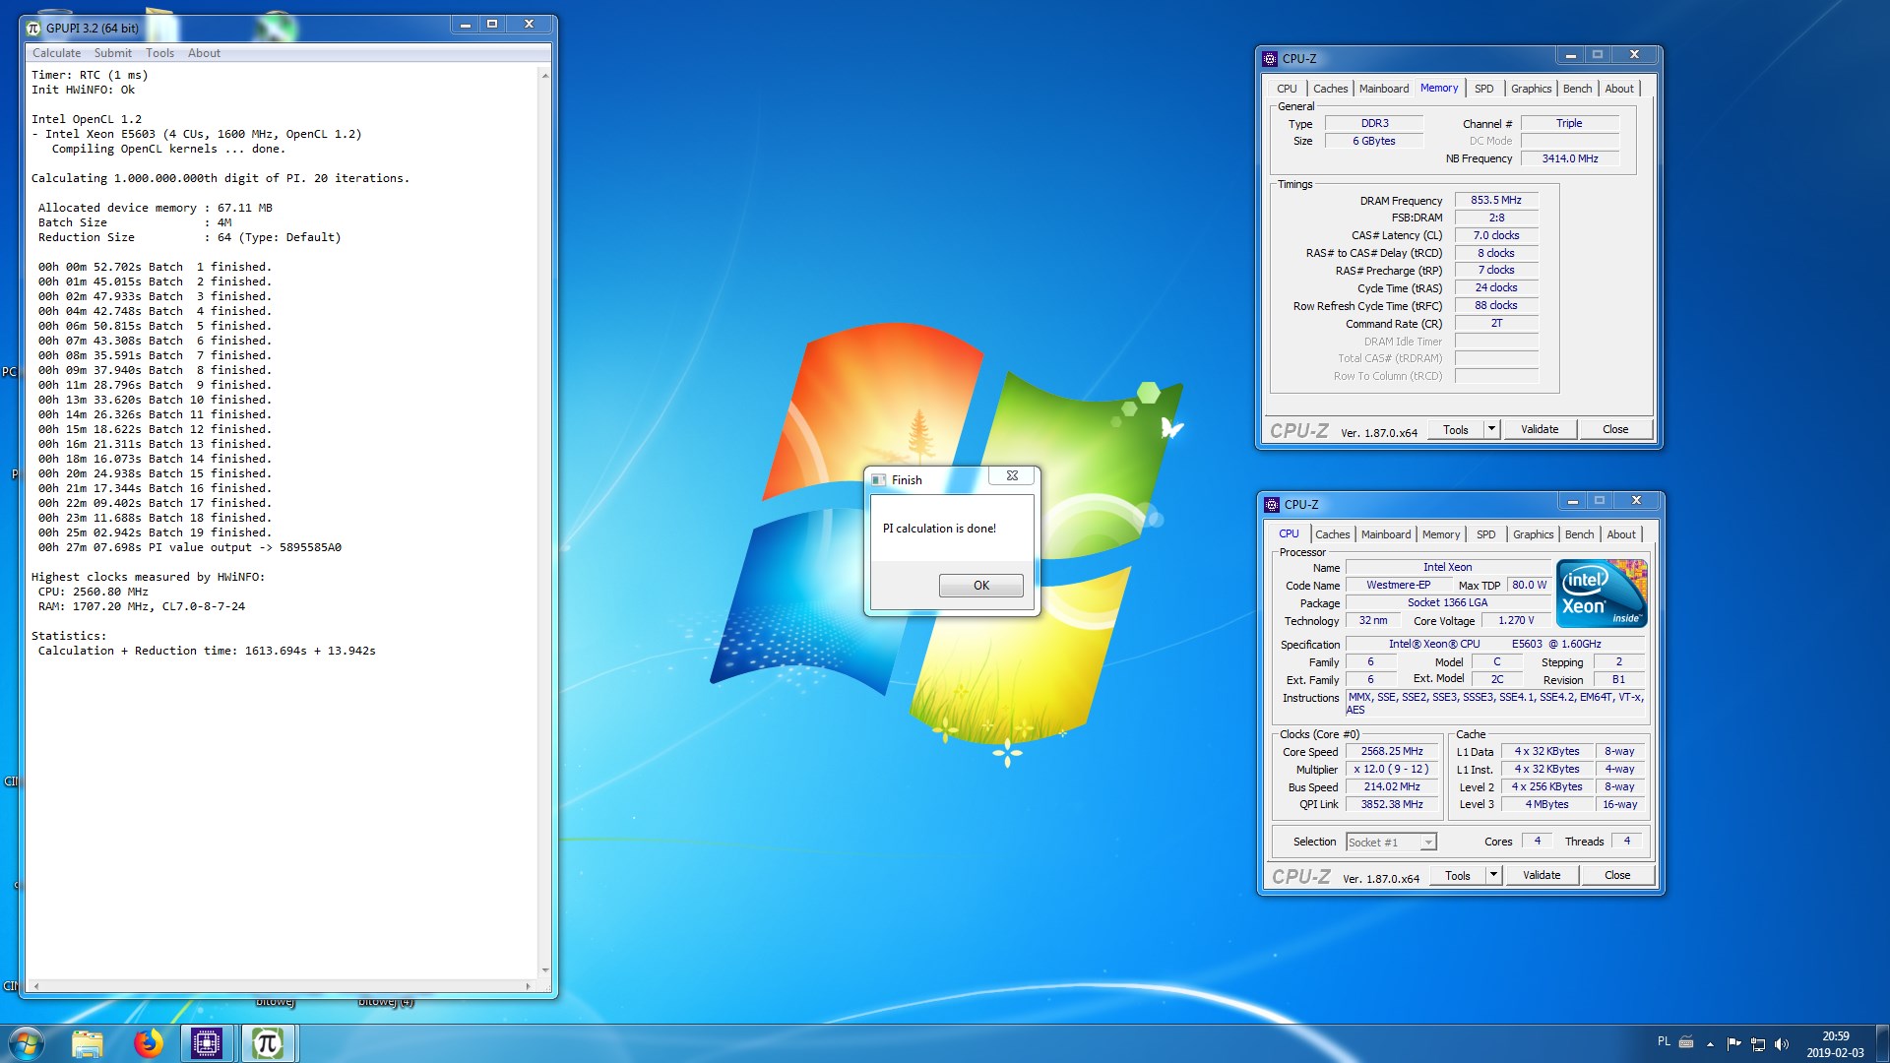Click GPUPI horizontal scrollbar left arrow

35,985
